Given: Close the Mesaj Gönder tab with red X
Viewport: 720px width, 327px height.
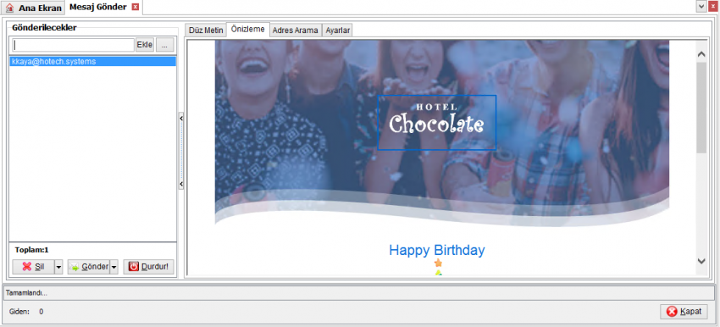Looking at the screenshot, I should coord(135,7).
